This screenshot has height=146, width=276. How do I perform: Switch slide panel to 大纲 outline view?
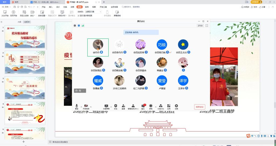coord(19,22)
